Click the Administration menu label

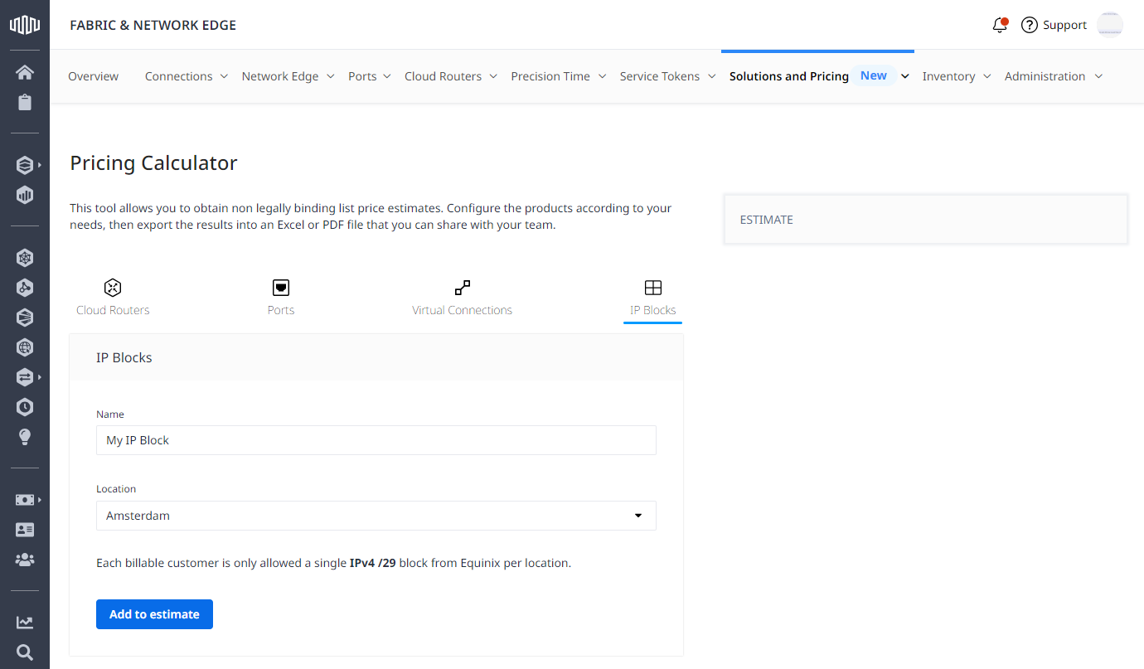coord(1045,76)
